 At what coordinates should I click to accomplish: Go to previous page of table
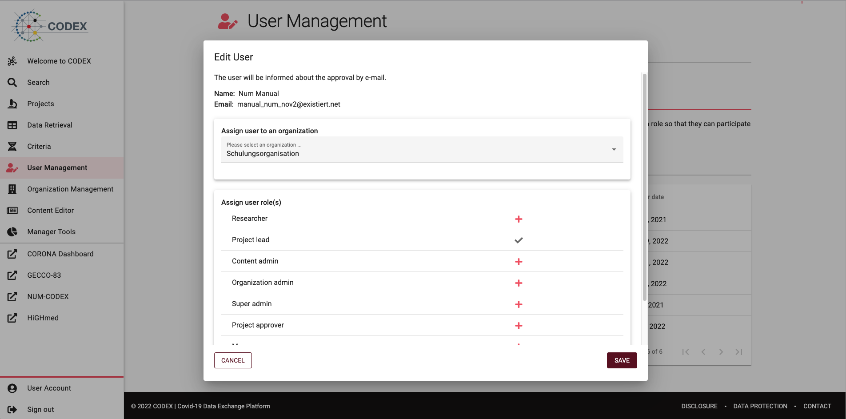click(703, 352)
